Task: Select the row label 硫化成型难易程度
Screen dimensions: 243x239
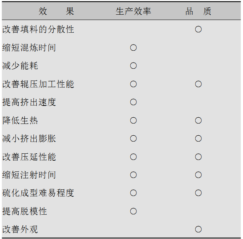Action: [38, 193]
